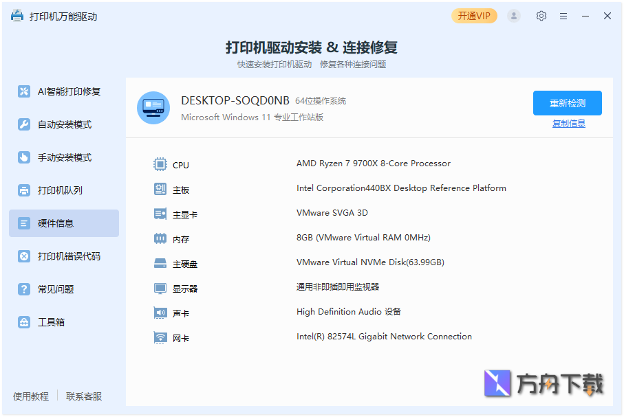Viewport: 624px width, 417px height.
Task: Minimize the window
Action: tap(585, 16)
